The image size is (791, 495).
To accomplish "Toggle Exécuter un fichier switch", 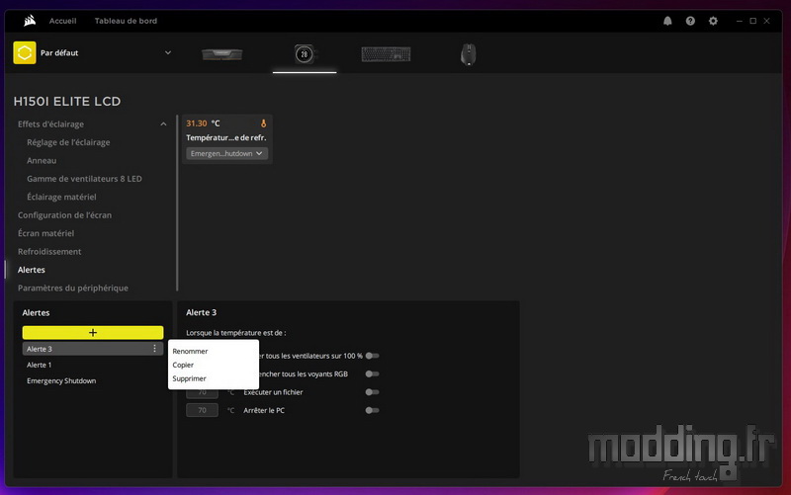I will [373, 391].
